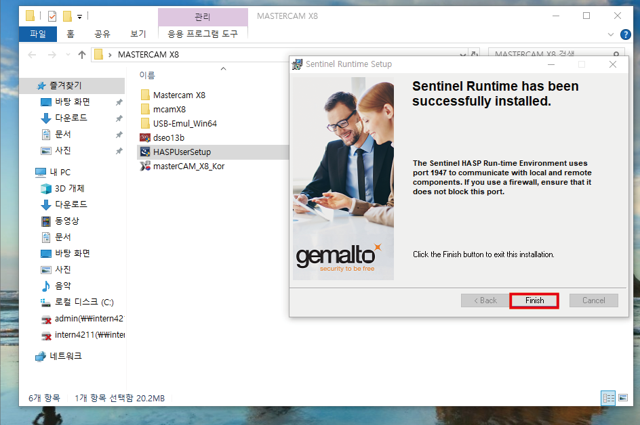Minimize the Sentinel Runtime Setup dialog

551,64
